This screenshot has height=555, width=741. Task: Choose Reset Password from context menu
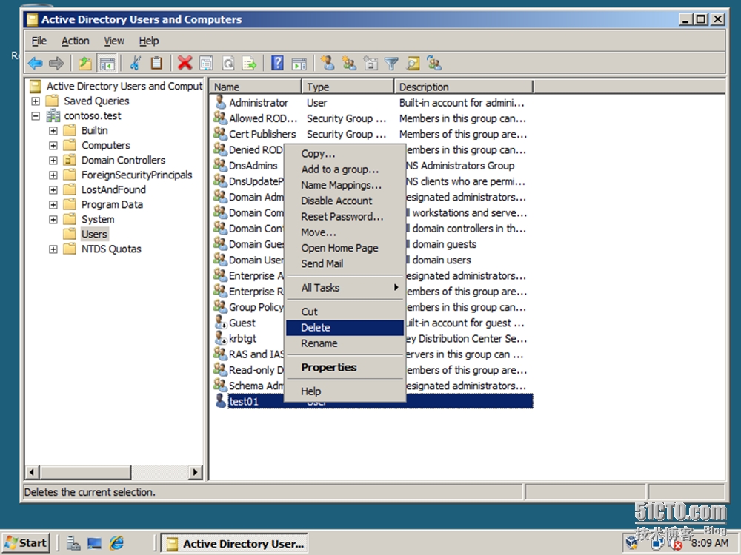345,217
